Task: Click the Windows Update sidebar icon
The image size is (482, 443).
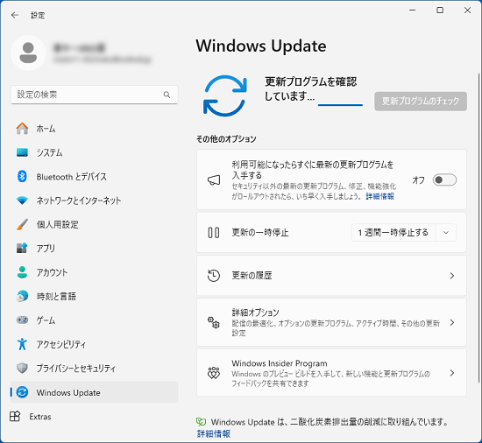Action: click(22, 392)
